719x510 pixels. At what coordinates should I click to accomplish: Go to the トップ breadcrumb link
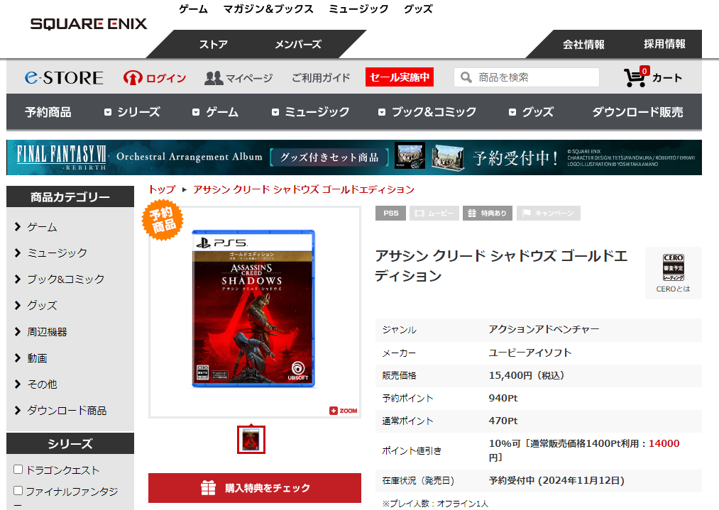pyautogui.click(x=162, y=189)
